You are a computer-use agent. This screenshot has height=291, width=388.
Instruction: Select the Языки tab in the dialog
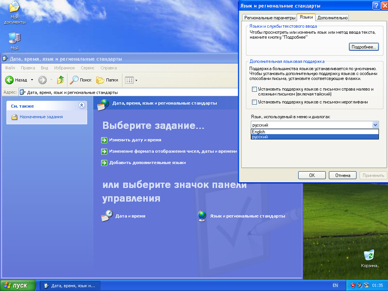(x=306, y=17)
